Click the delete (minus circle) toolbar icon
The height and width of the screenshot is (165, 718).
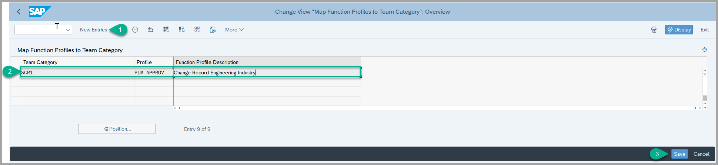click(x=135, y=30)
